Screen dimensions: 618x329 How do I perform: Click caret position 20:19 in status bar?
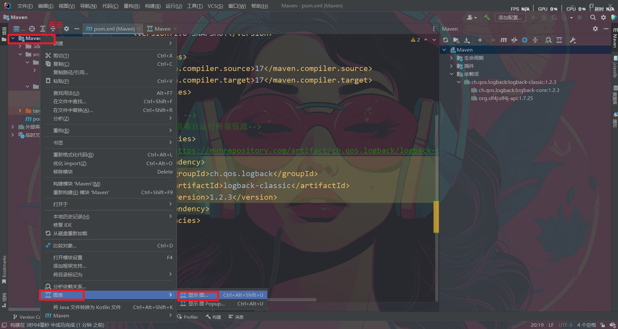(x=537, y=325)
